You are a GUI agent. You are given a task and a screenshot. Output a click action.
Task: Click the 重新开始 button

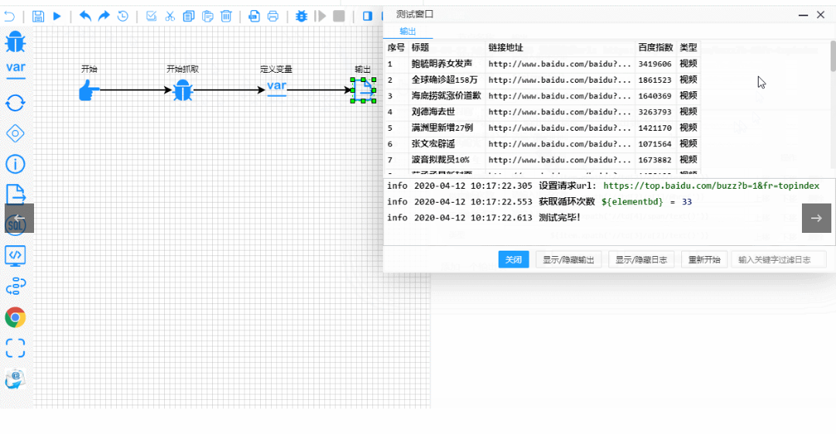(x=704, y=260)
